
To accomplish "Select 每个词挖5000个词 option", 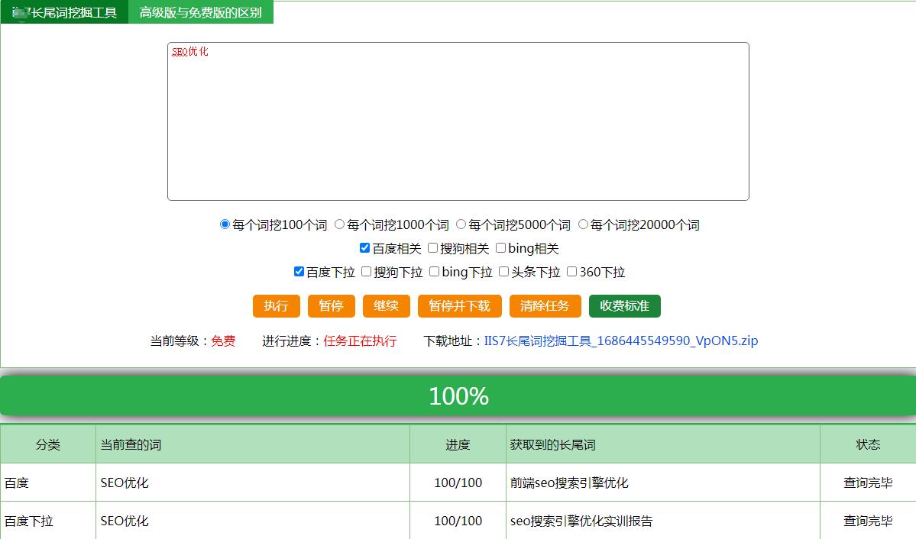I will pyautogui.click(x=459, y=224).
